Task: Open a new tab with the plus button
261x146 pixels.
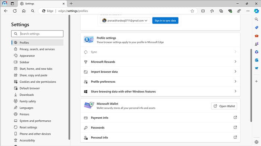Action: pos(71,3)
